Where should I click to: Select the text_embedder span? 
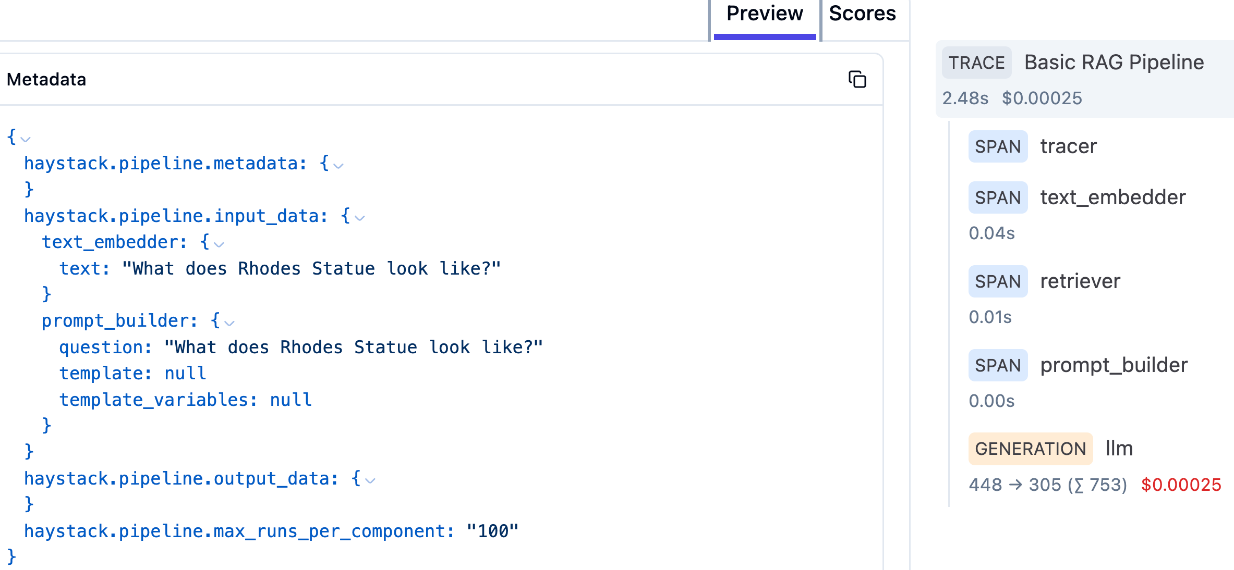(1112, 197)
